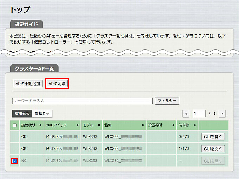Select the 設定ガイド tab header
The width and height of the screenshot is (239, 179).
[x=26, y=24]
